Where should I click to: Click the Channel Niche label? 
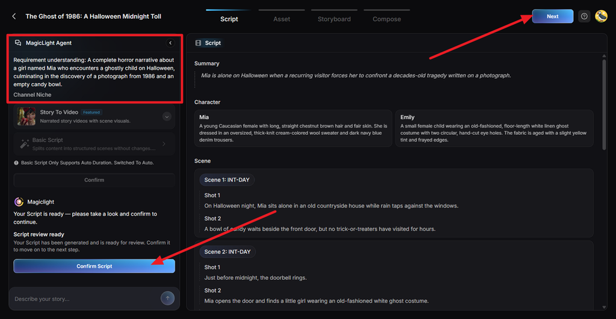(x=32, y=94)
